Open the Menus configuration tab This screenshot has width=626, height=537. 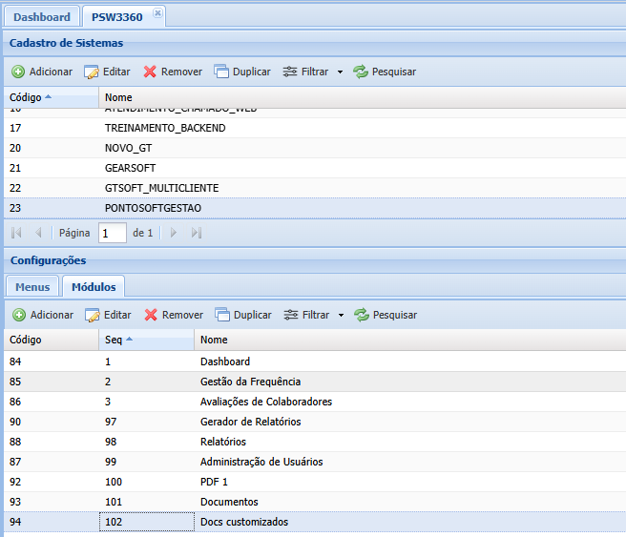click(32, 287)
